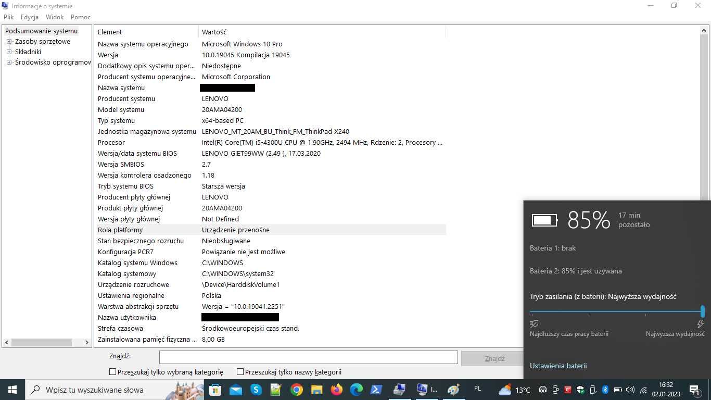Open File Explorer from taskbar

click(316, 390)
